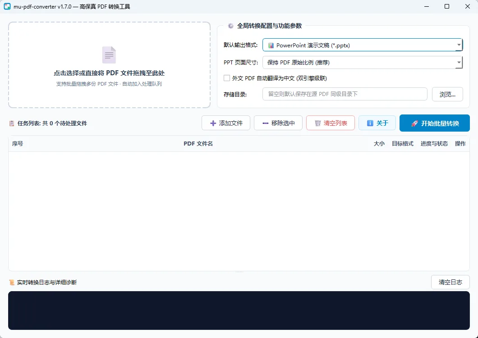Screen dimensions: 478x338
Task: Start conversion with 开始批量转换
Action: pos(434,123)
